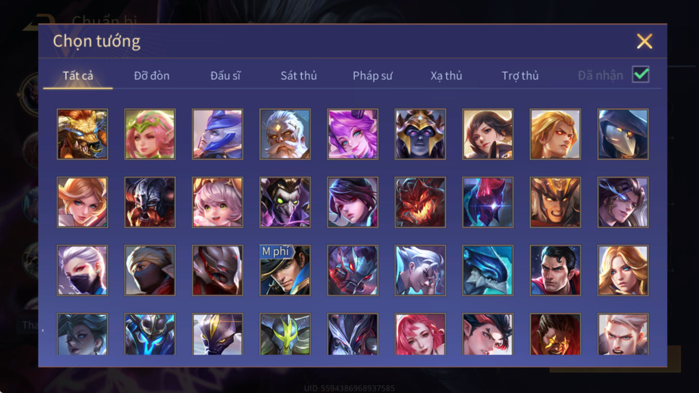Image resolution: width=699 pixels, height=393 pixels.
Task: Filter heroes by Pháp sư
Action: [373, 75]
